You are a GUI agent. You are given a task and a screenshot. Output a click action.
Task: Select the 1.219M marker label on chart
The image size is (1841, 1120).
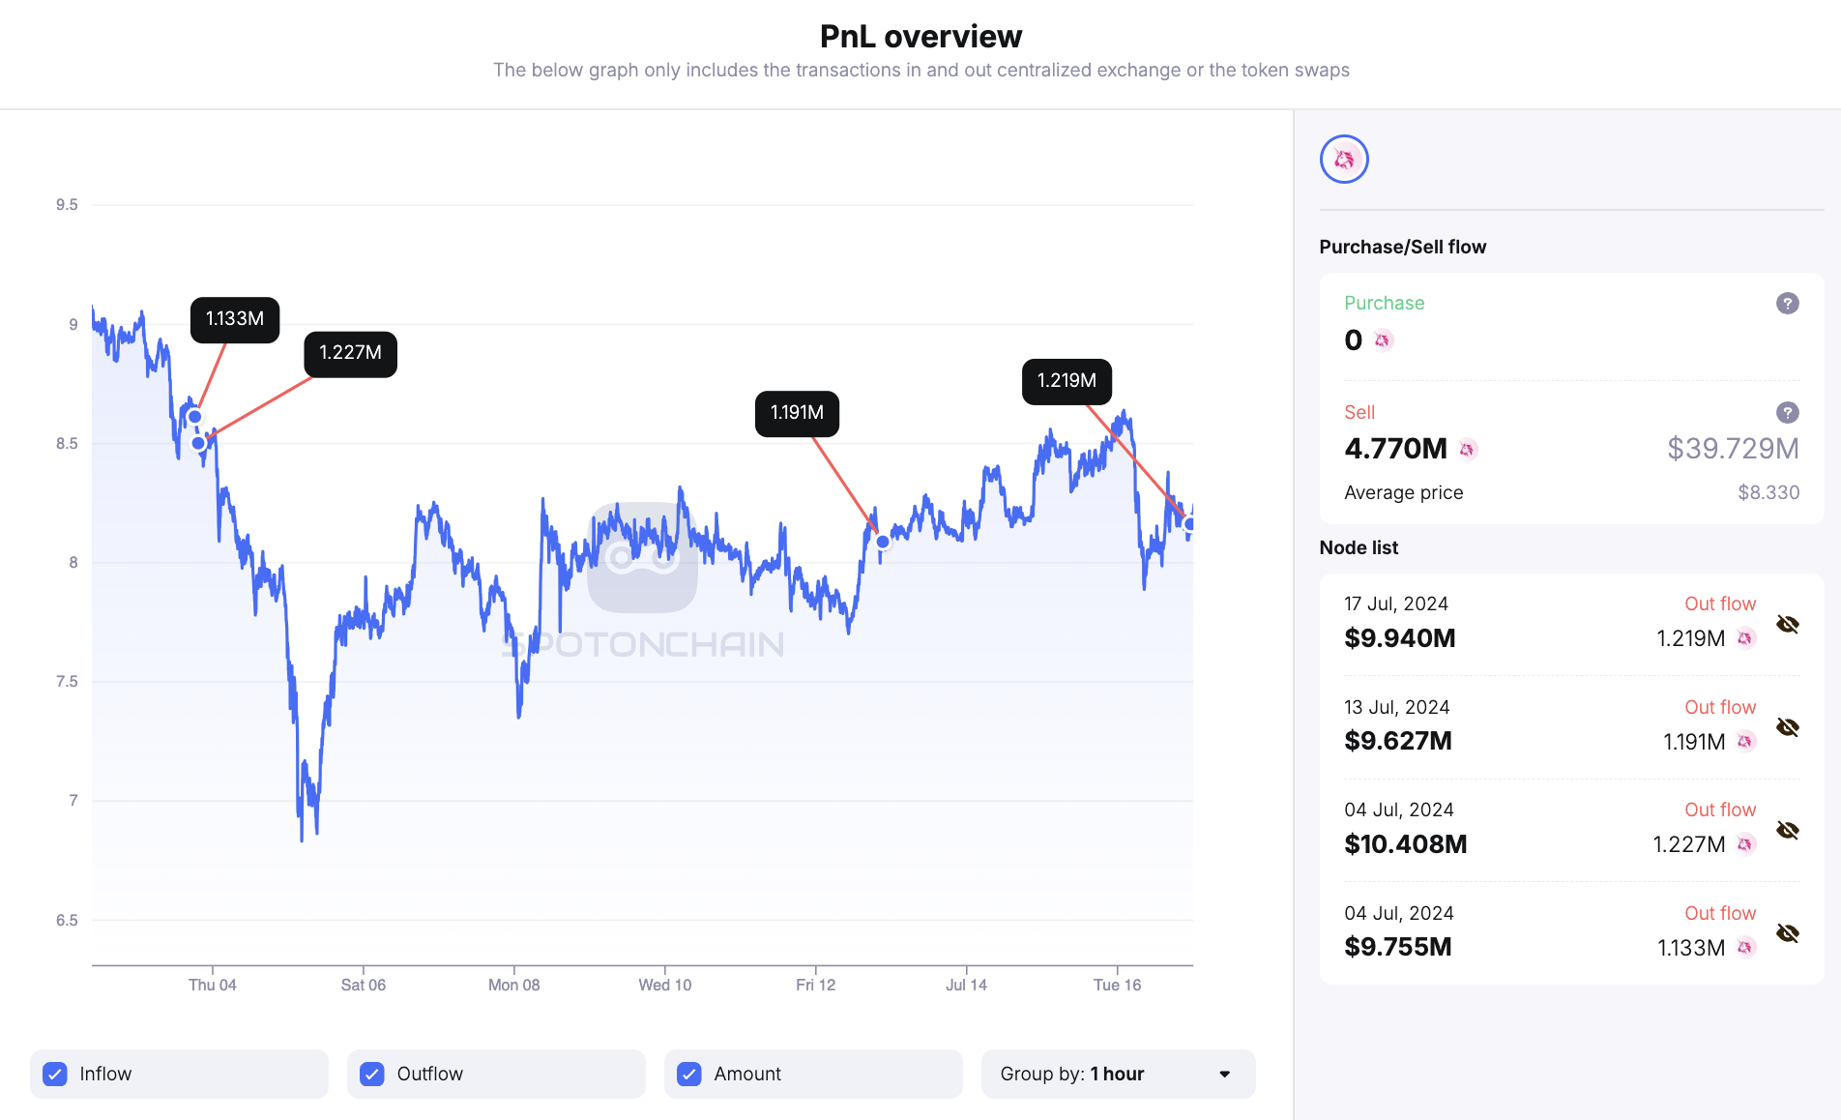point(1067,381)
